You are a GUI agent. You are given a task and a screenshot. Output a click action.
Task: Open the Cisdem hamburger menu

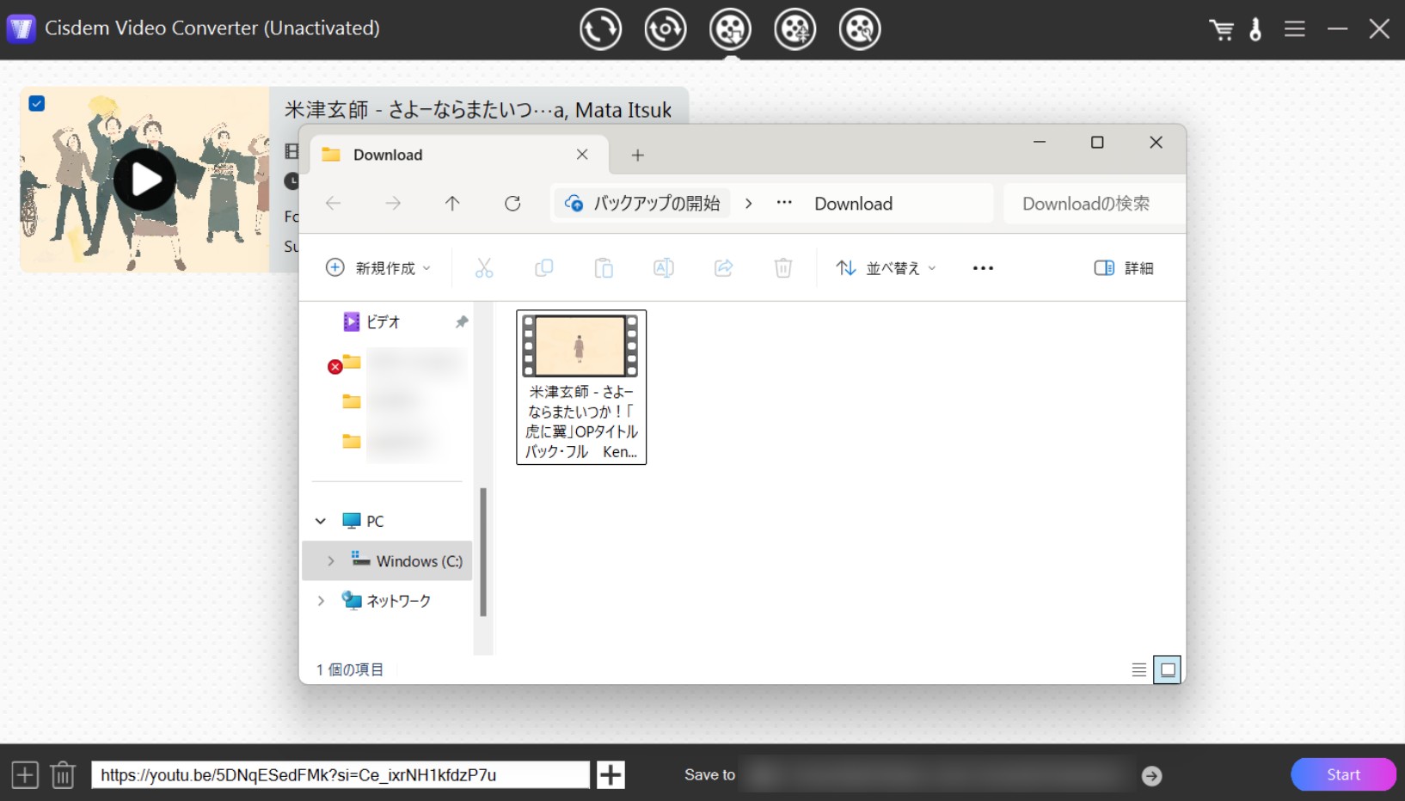coord(1294,29)
